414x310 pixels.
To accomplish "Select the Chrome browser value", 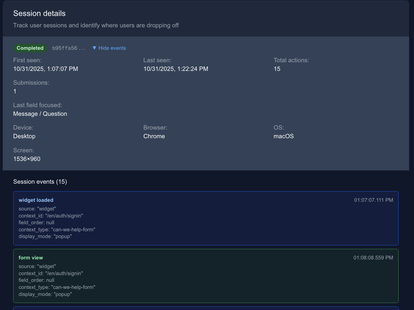I will tap(154, 136).
